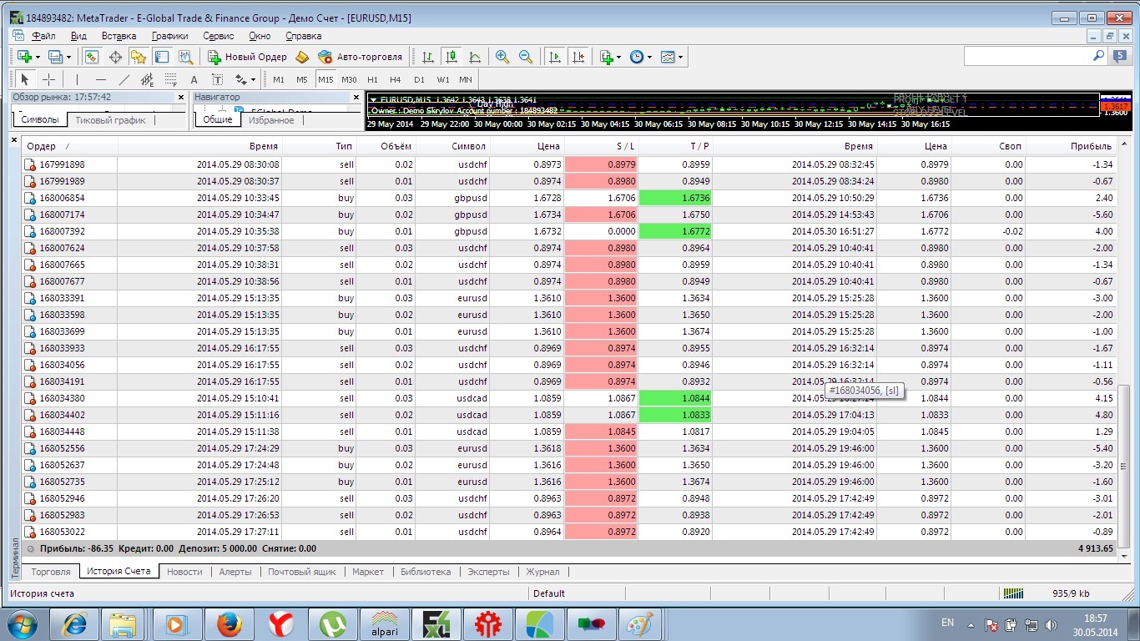Zoom out the chart with magnifier minus
1140x641 pixels.
click(525, 57)
